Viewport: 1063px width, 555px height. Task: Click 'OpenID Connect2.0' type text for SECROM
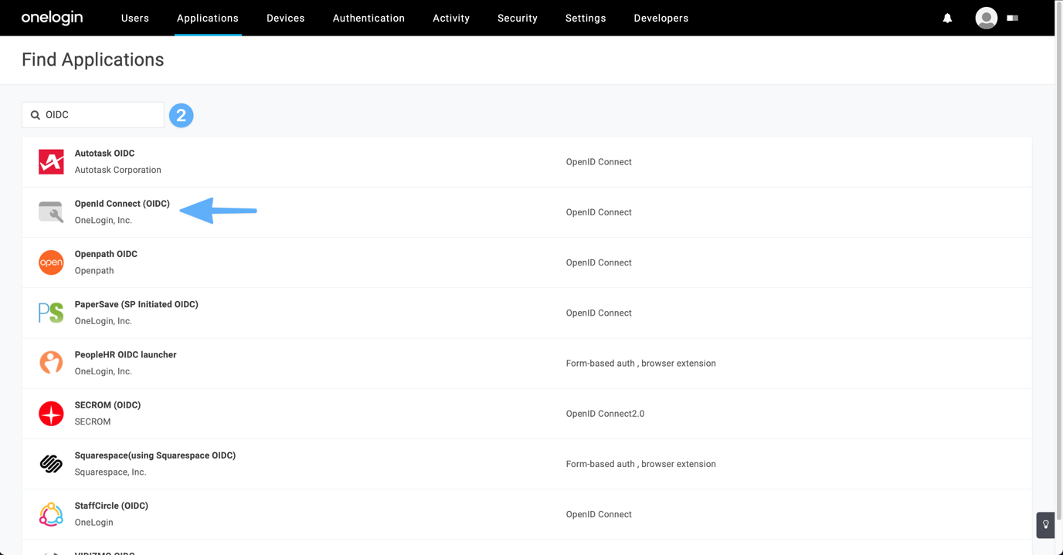pos(605,414)
